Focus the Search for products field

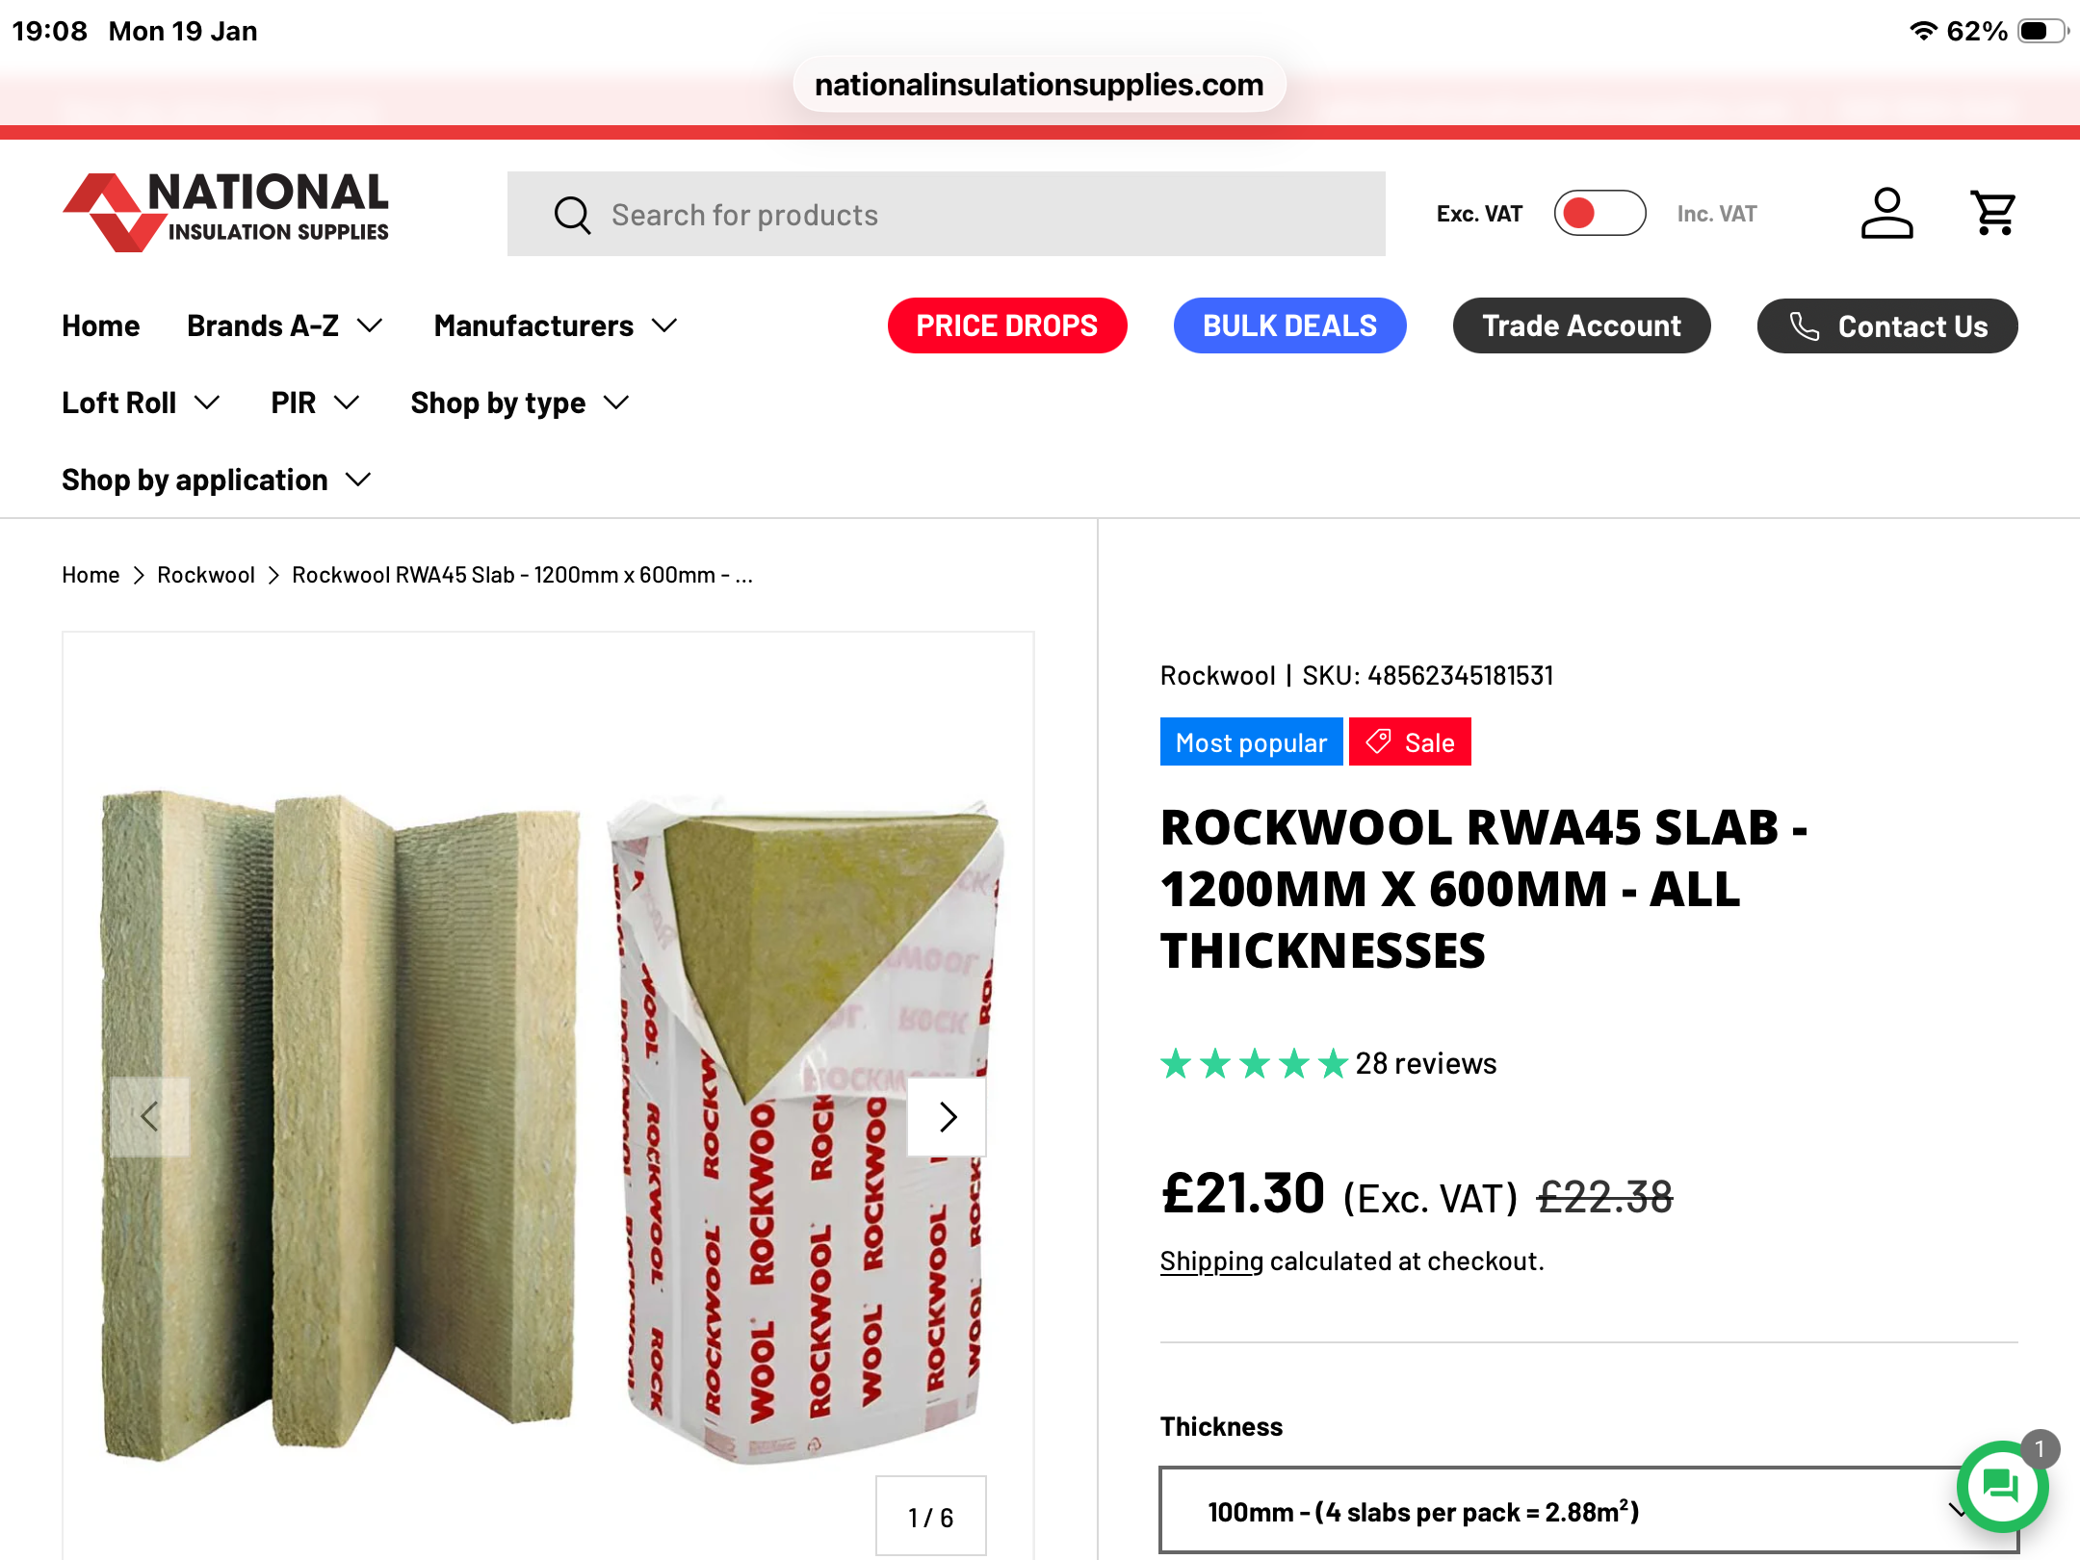coord(946,214)
